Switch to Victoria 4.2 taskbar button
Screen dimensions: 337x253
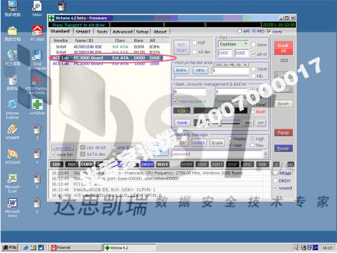(x=129, y=248)
